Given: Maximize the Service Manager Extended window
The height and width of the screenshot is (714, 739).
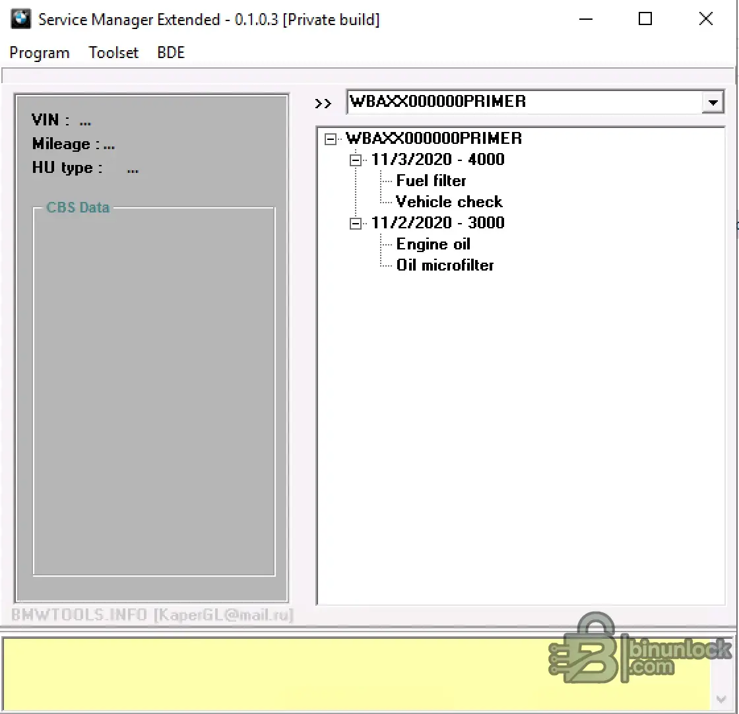Looking at the screenshot, I should [645, 19].
